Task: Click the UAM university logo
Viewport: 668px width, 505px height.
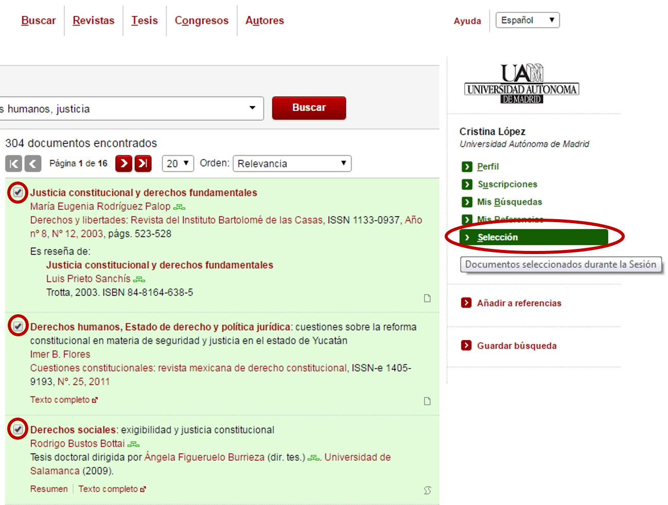Action: coord(522,84)
